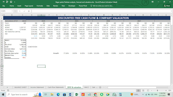Click the vertical scrollbar down arrow
The image size is (173, 97).
171,85
